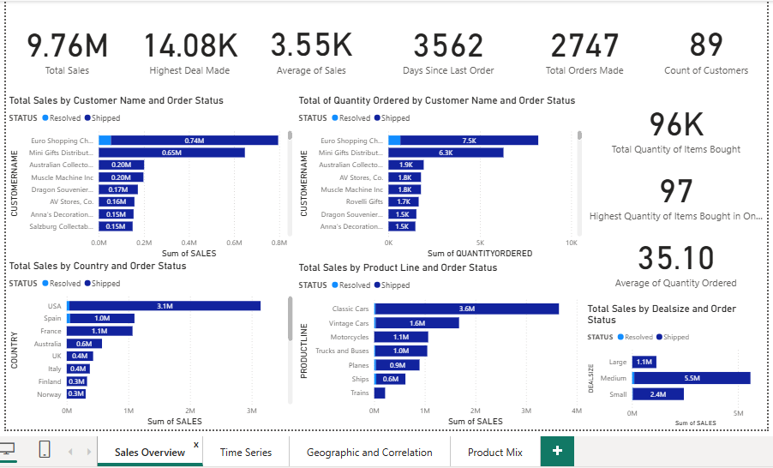This screenshot has width=773, height=468.
Task: Close the Sales Overview page tab
Action: click(195, 444)
